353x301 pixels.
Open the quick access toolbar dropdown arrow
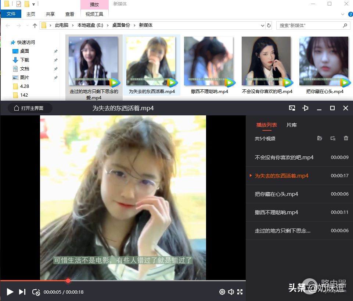click(x=34, y=4)
